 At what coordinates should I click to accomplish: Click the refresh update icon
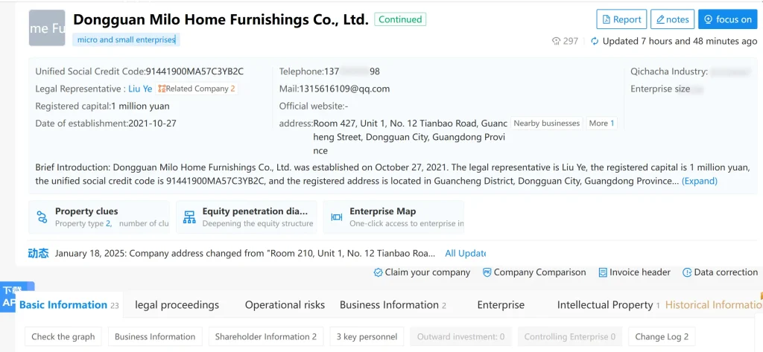tap(594, 42)
